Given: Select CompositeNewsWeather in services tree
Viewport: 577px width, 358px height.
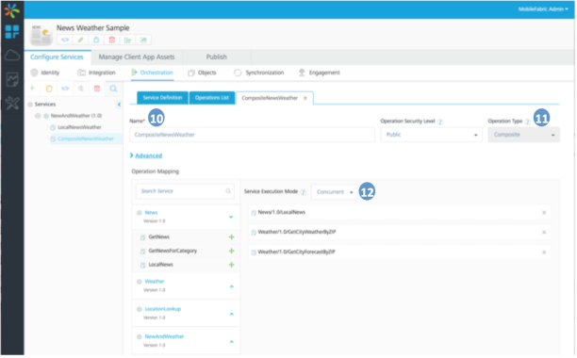Looking at the screenshot, I should [86, 138].
